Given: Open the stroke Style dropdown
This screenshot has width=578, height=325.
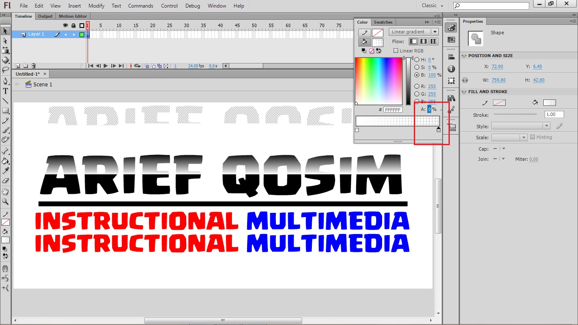Looking at the screenshot, I should pos(520,126).
